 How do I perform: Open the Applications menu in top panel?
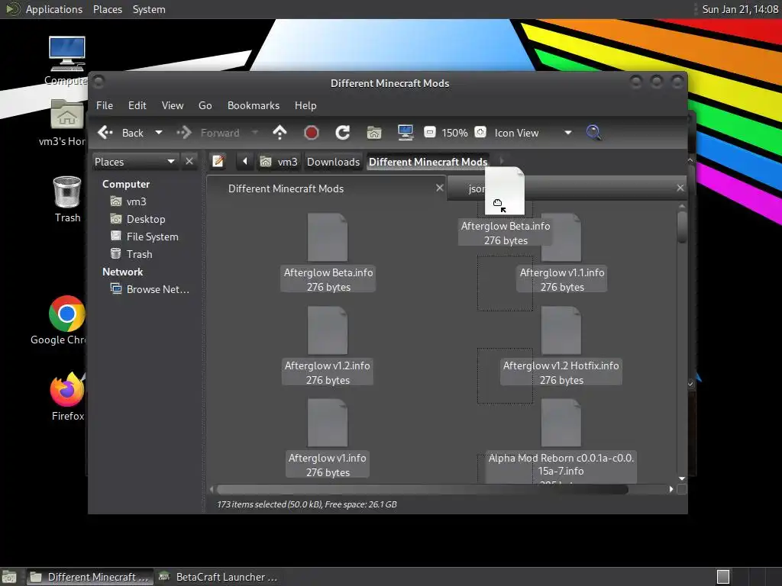pyautogui.click(x=54, y=9)
